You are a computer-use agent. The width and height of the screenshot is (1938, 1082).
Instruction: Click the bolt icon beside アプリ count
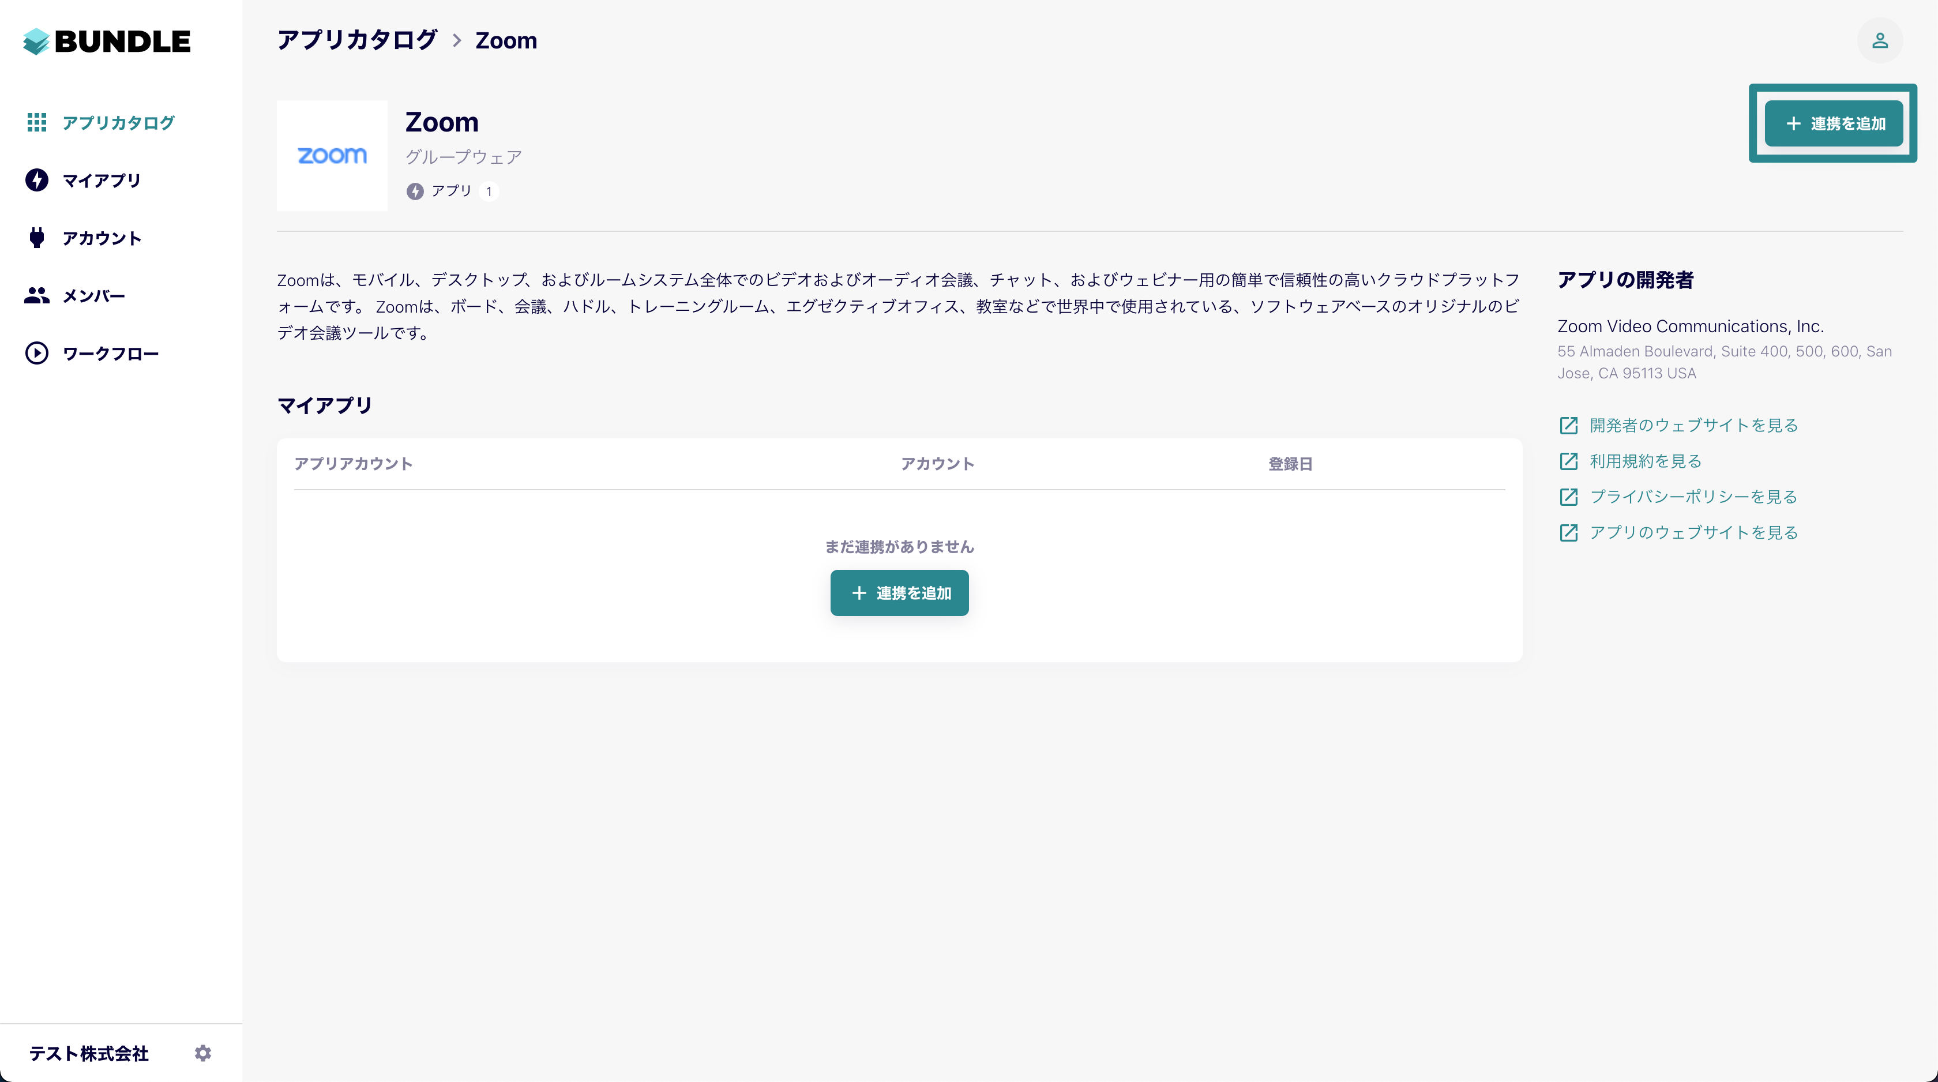[415, 191]
